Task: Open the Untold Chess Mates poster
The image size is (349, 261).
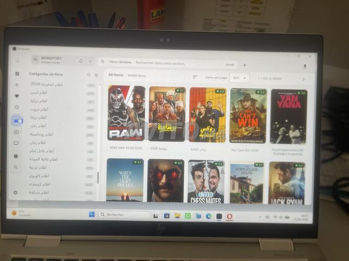Action: 206,182
